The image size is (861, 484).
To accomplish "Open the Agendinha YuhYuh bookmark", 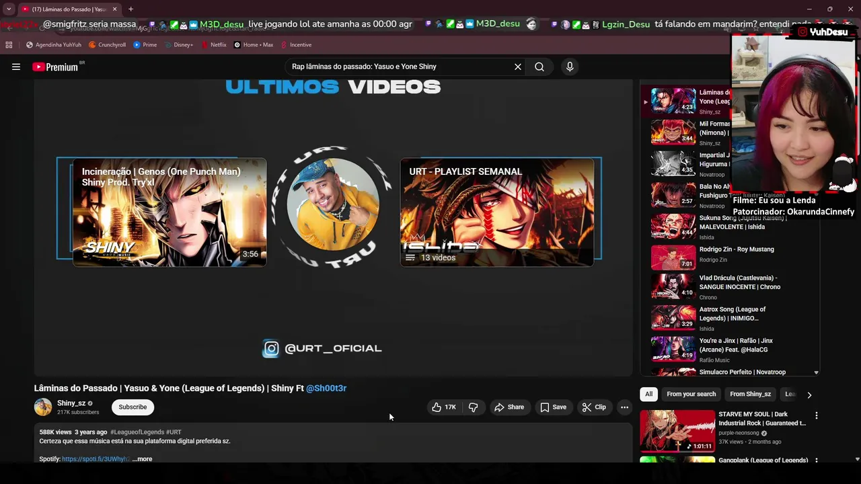I will point(54,45).
